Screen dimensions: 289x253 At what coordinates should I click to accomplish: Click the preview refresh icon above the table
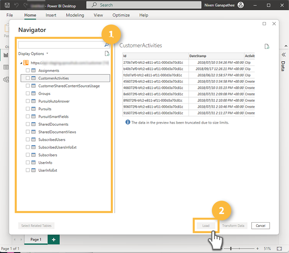click(267, 47)
